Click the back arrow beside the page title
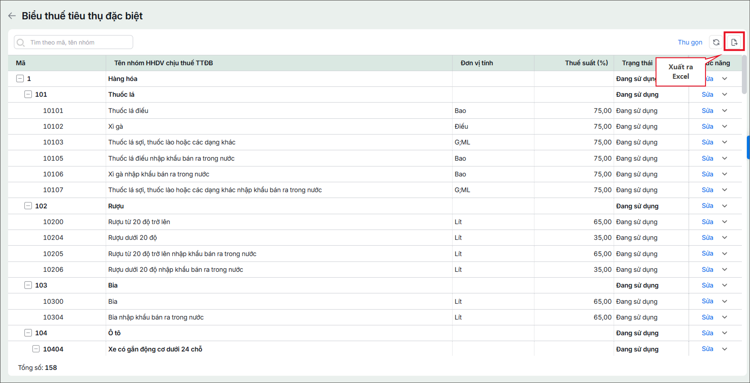Screen dimensions: 750x383 tap(12, 16)
